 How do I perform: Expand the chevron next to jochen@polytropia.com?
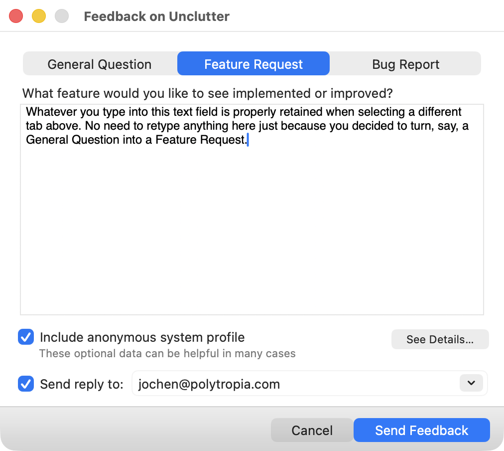471,384
